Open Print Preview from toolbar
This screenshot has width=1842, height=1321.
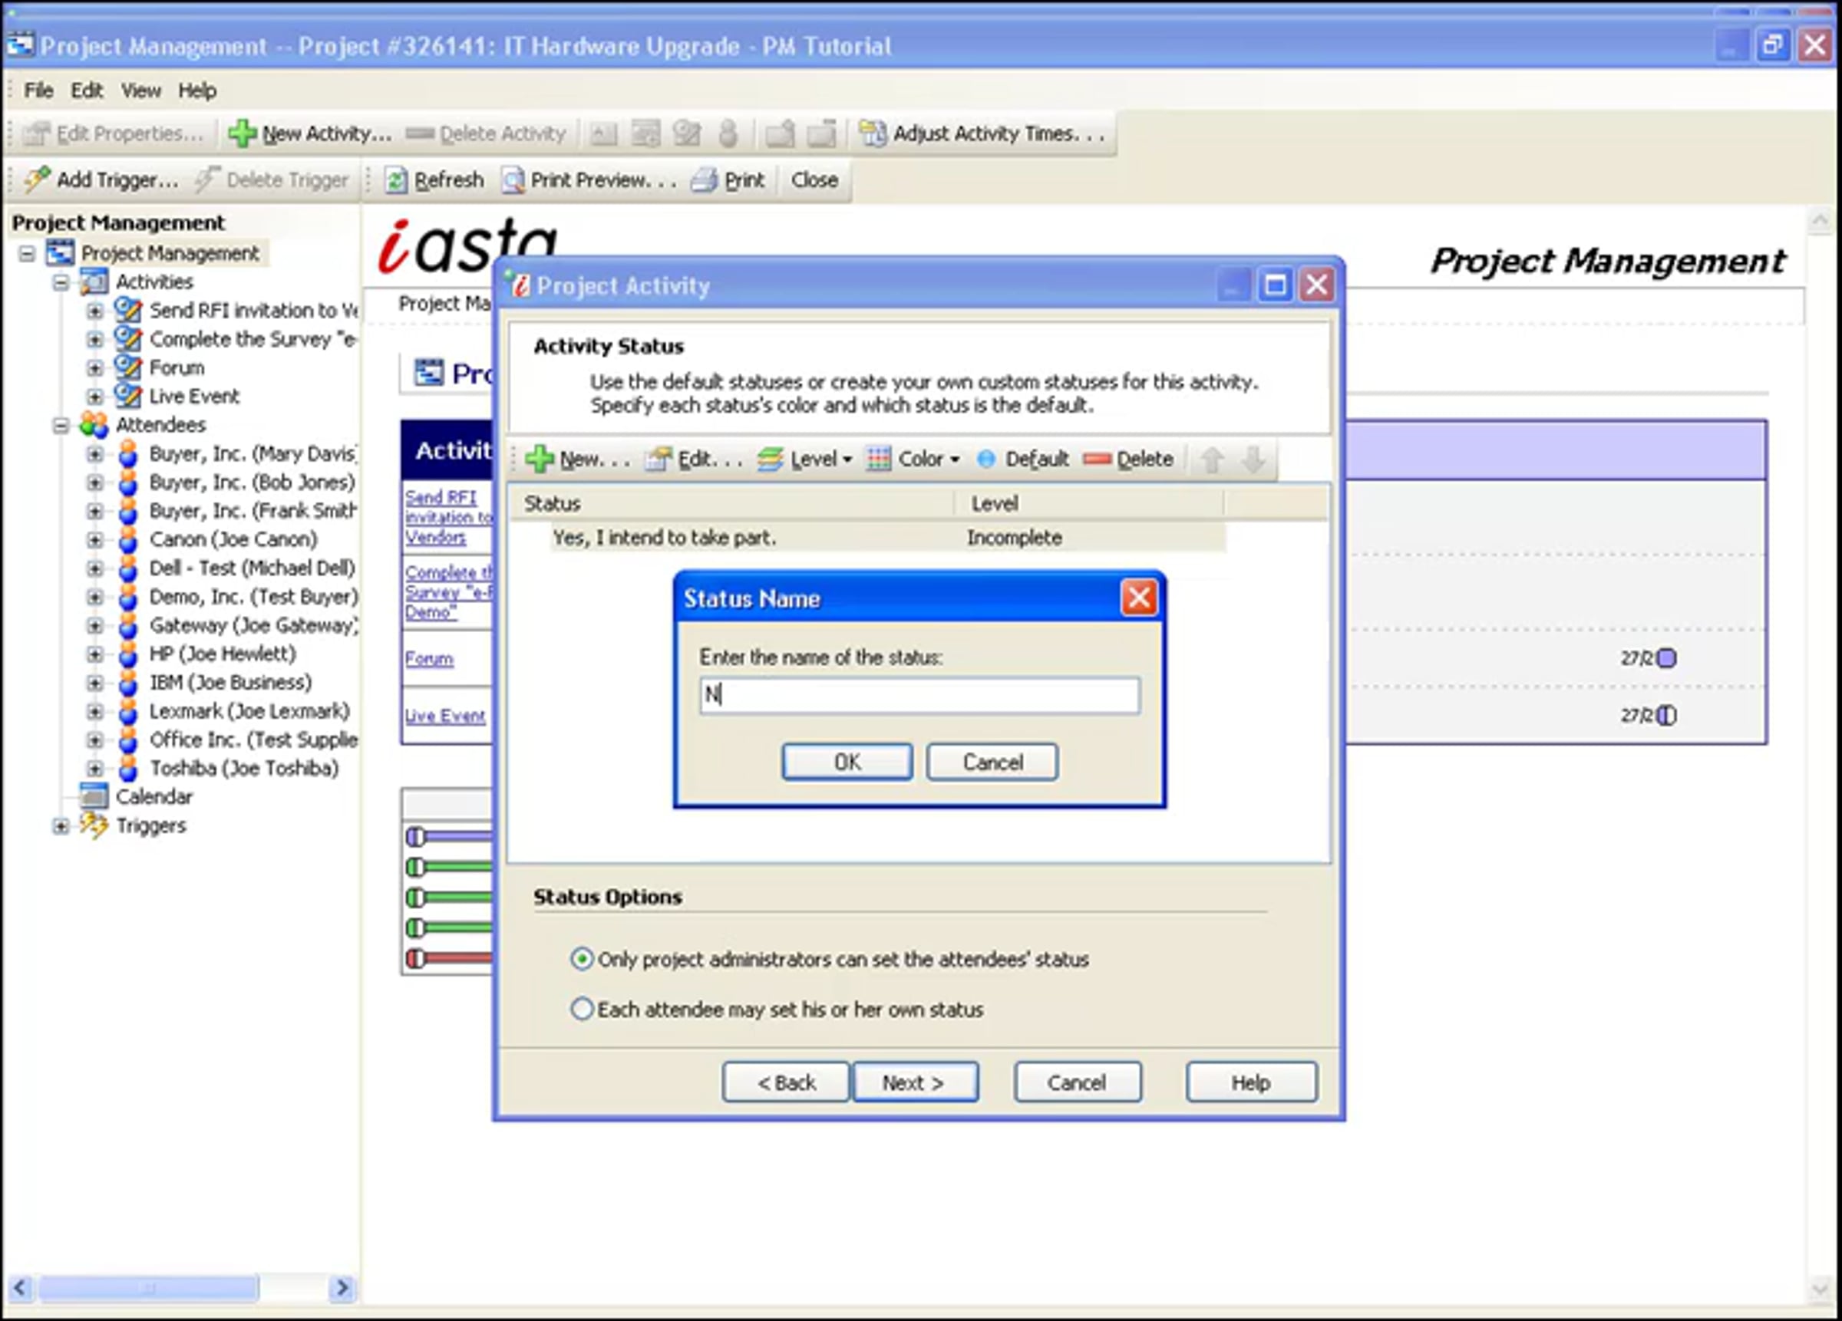tap(589, 180)
